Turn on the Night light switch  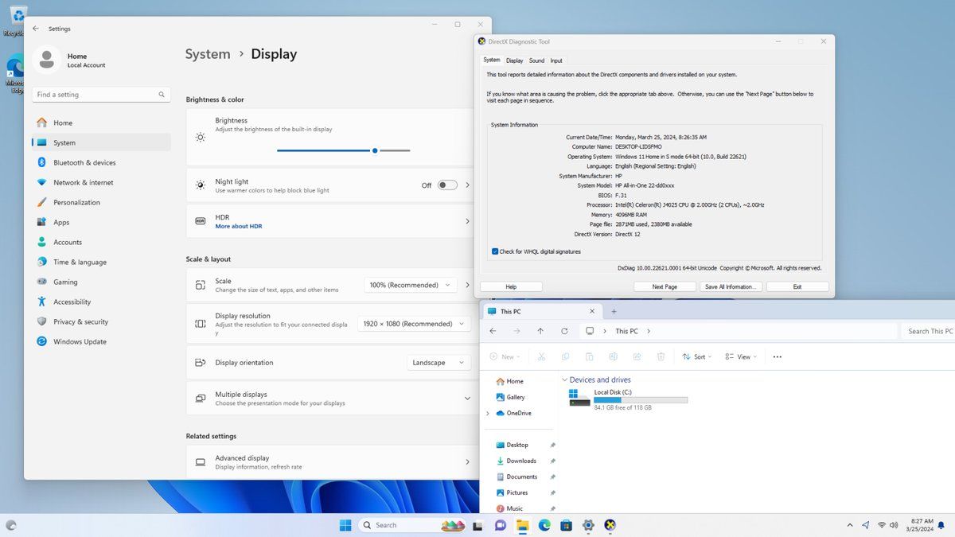(447, 185)
